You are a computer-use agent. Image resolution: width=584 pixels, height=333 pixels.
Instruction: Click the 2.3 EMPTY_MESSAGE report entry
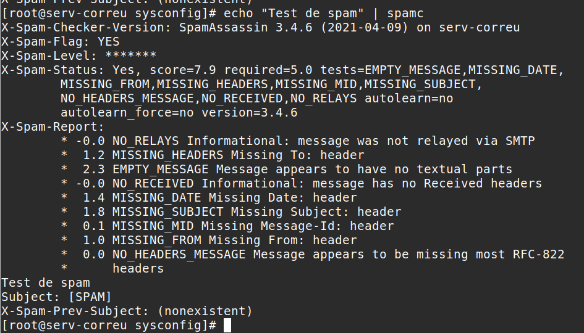(297, 169)
